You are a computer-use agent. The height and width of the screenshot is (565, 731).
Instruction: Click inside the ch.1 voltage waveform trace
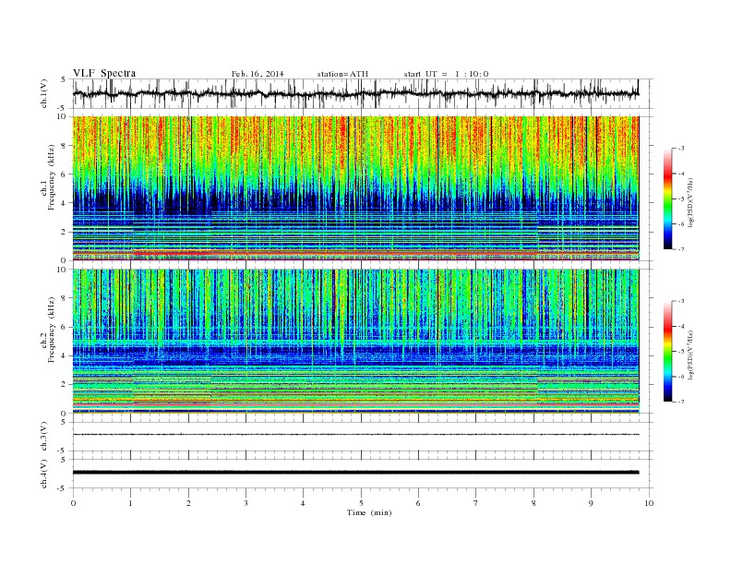(355, 93)
